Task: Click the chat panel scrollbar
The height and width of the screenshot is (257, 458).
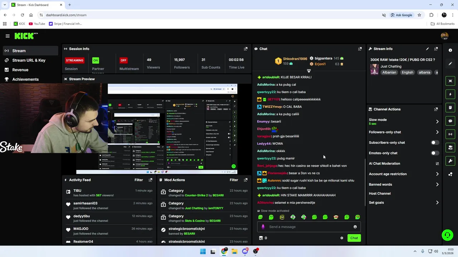Action: tap(365, 182)
